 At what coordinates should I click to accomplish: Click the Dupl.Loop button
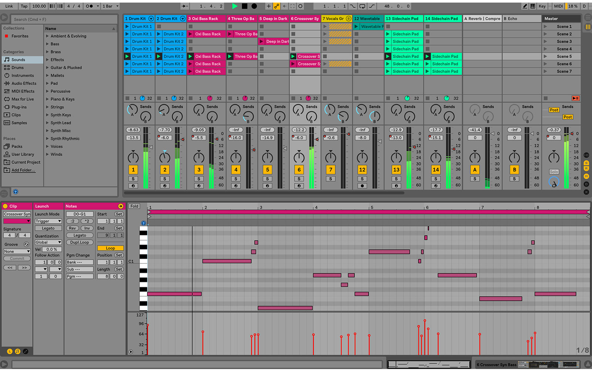pos(80,242)
